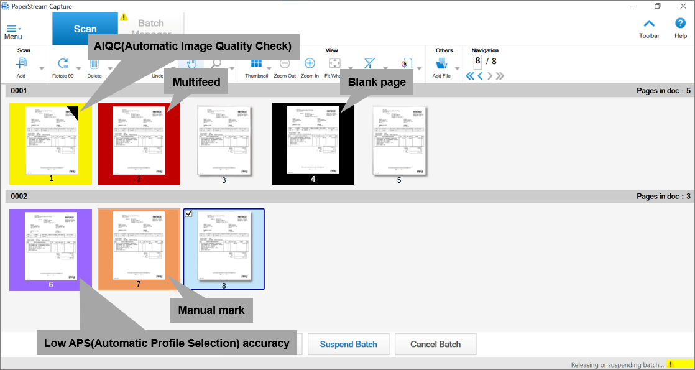Click the color page view icon
Viewport: 695px width, 370px height.
pyautogui.click(x=406, y=64)
